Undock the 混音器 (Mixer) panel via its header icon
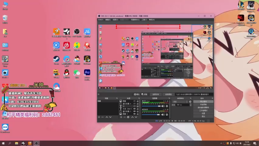This screenshot has width=259, height=146. [169, 98]
